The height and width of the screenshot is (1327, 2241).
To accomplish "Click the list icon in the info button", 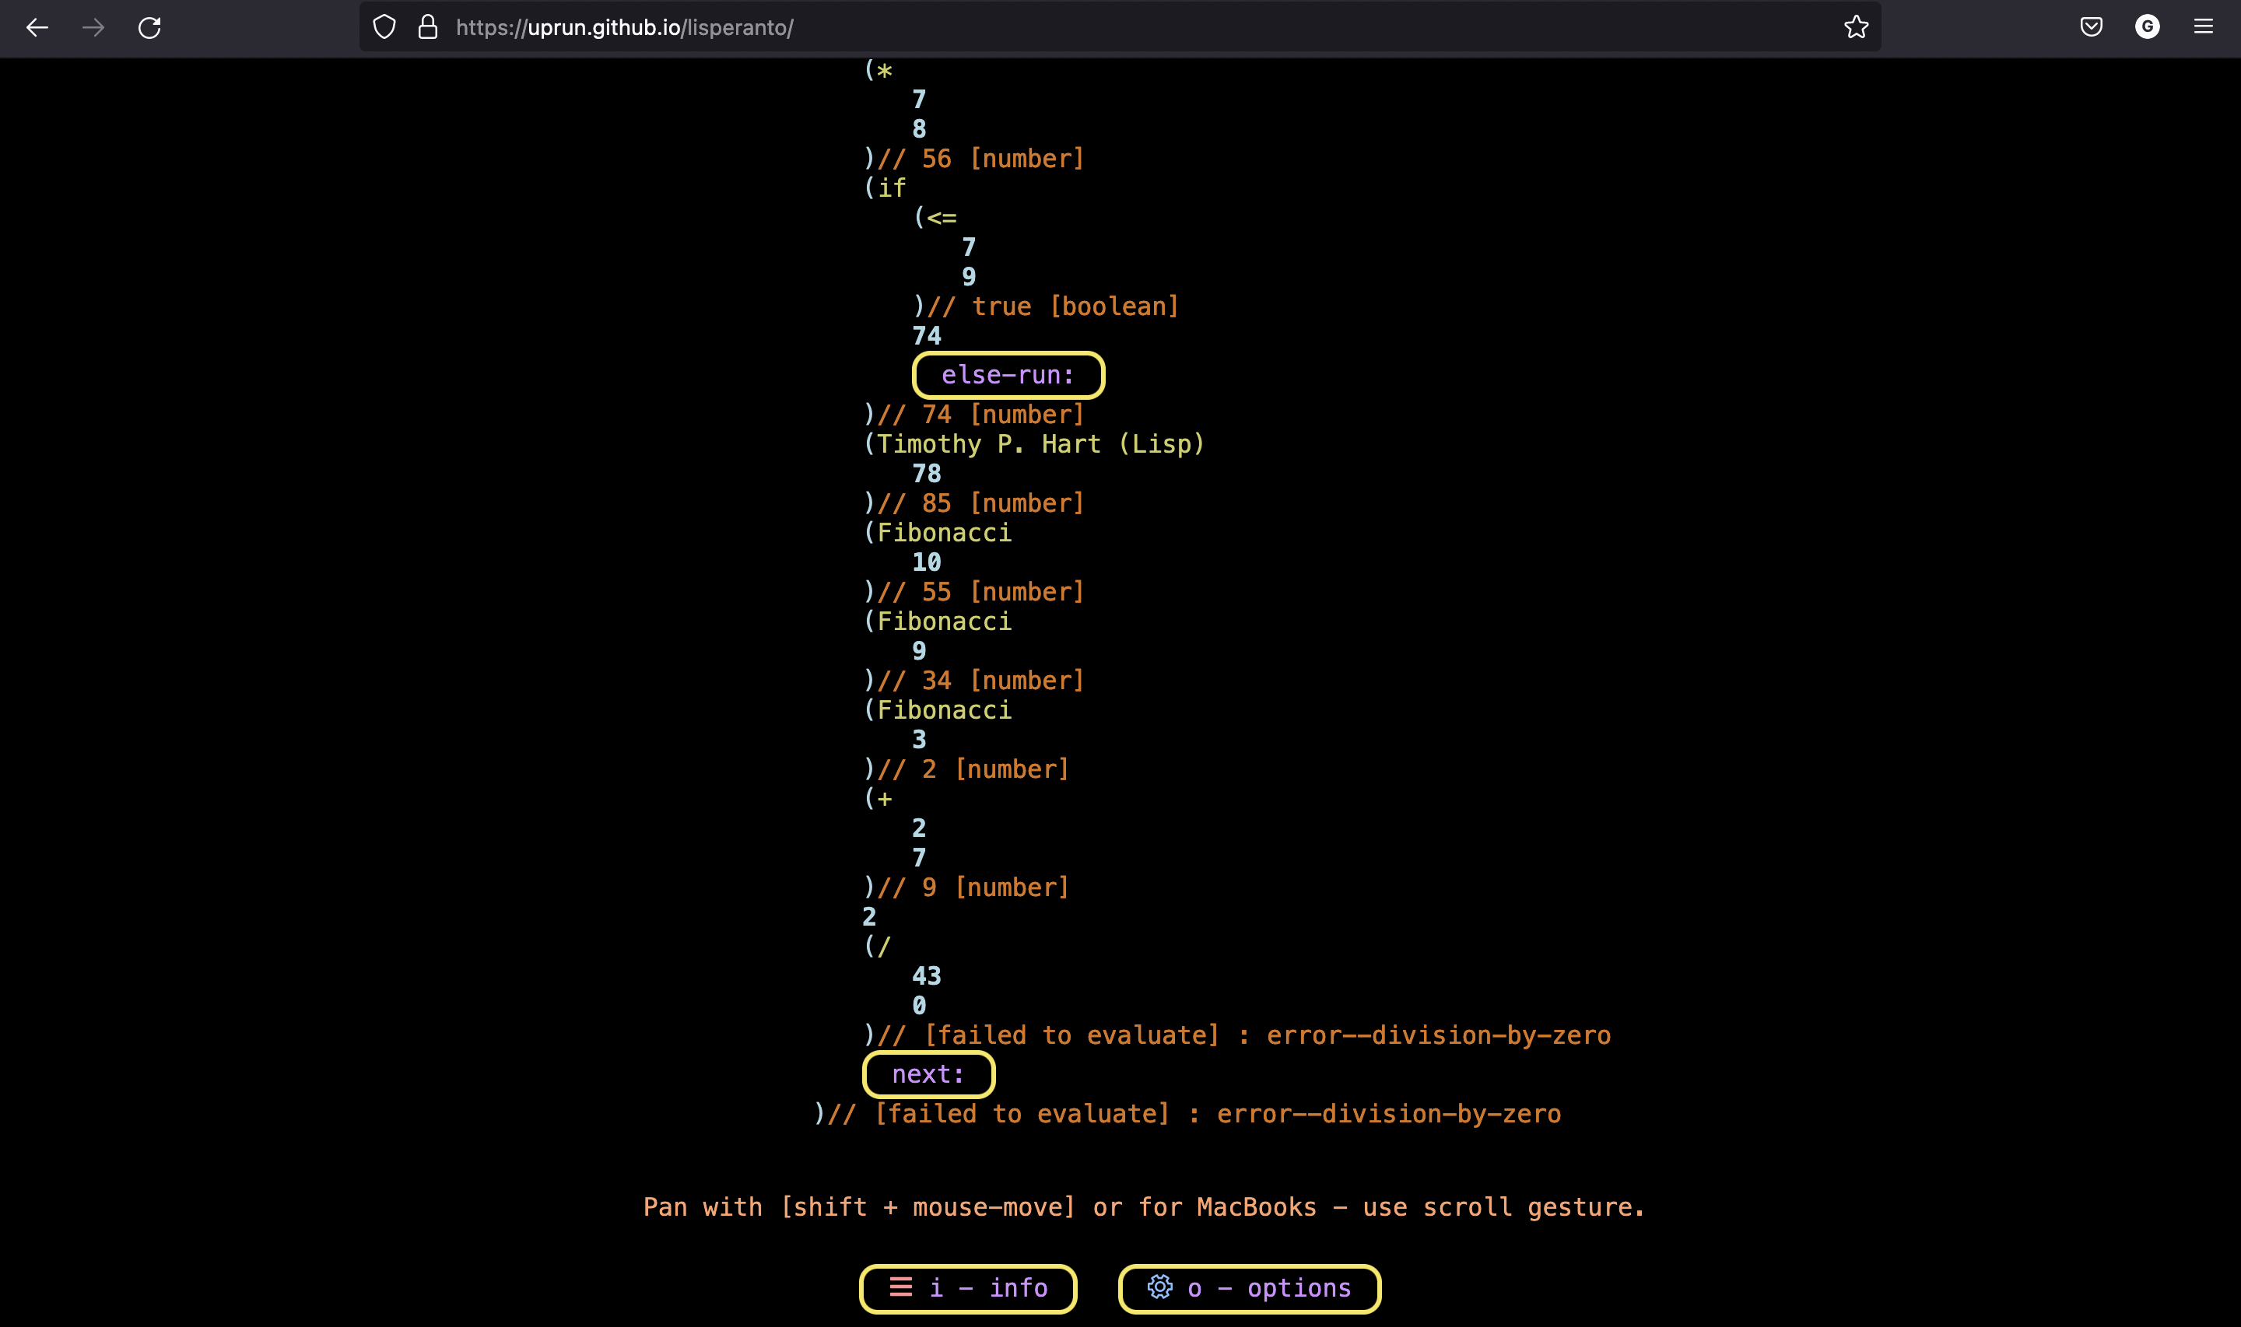I will [900, 1287].
